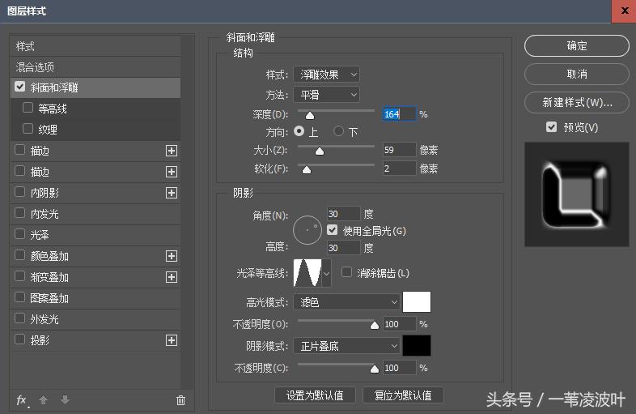Uncheck the 斜面和浮雕 checkbox
Screen dimensions: 636x414
(20, 87)
